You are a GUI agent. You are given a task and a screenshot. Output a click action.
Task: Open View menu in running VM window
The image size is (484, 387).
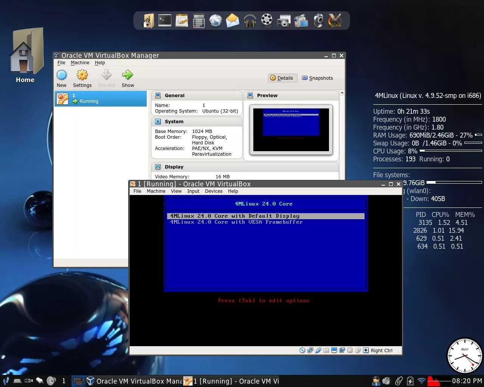(x=176, y=191)
